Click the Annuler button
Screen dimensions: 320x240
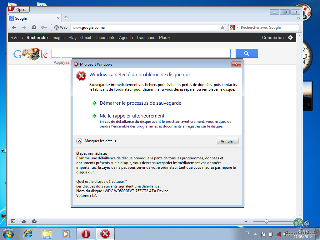tap(227, 141)
